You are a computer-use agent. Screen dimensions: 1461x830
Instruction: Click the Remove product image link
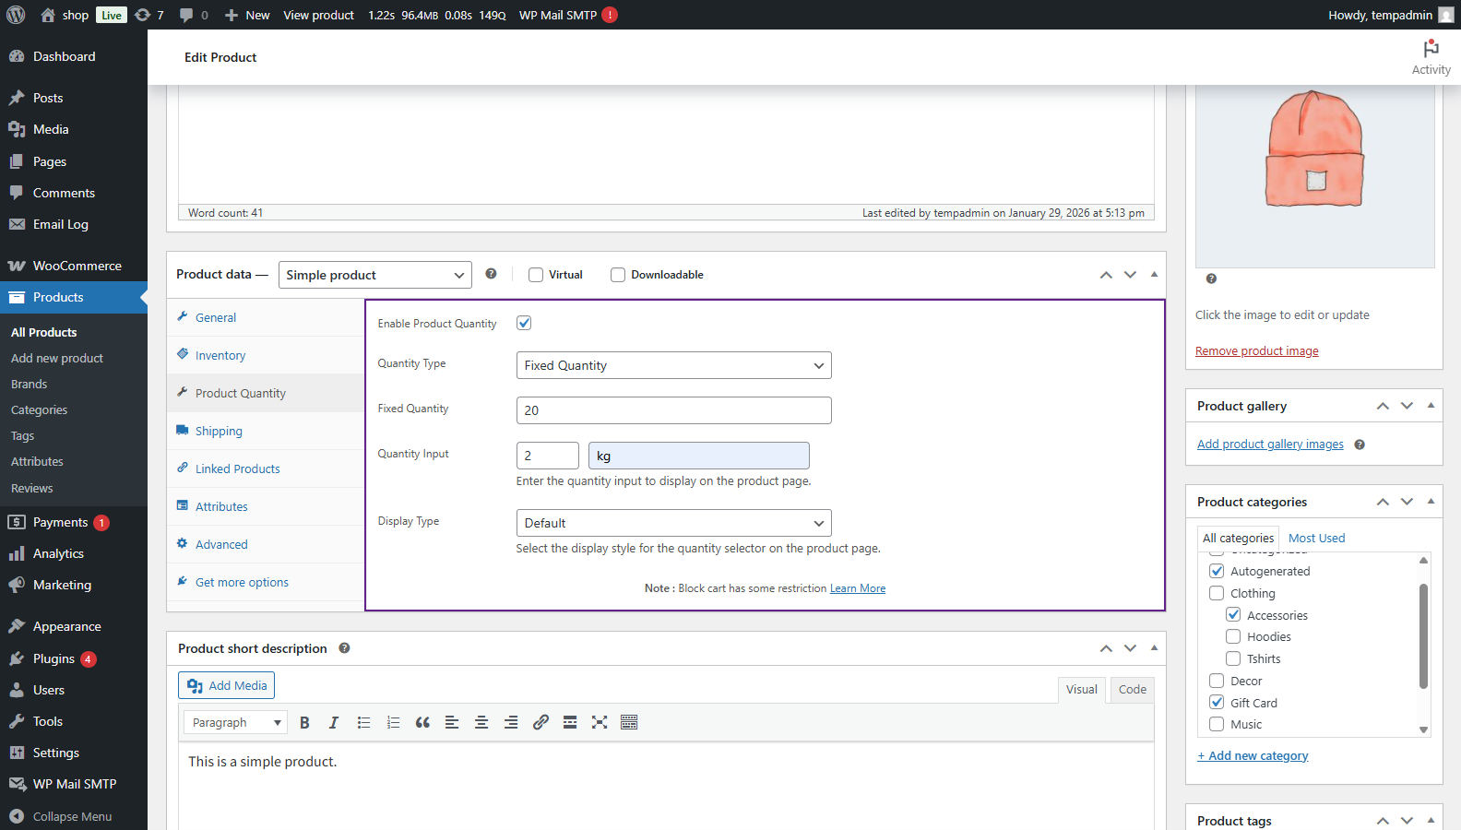pyautogui.click(x=1256, y=351)
